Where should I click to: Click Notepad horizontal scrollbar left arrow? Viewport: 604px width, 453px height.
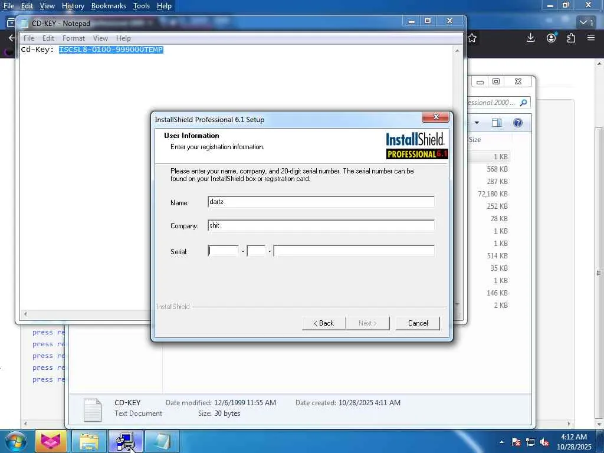click(25, 314)
